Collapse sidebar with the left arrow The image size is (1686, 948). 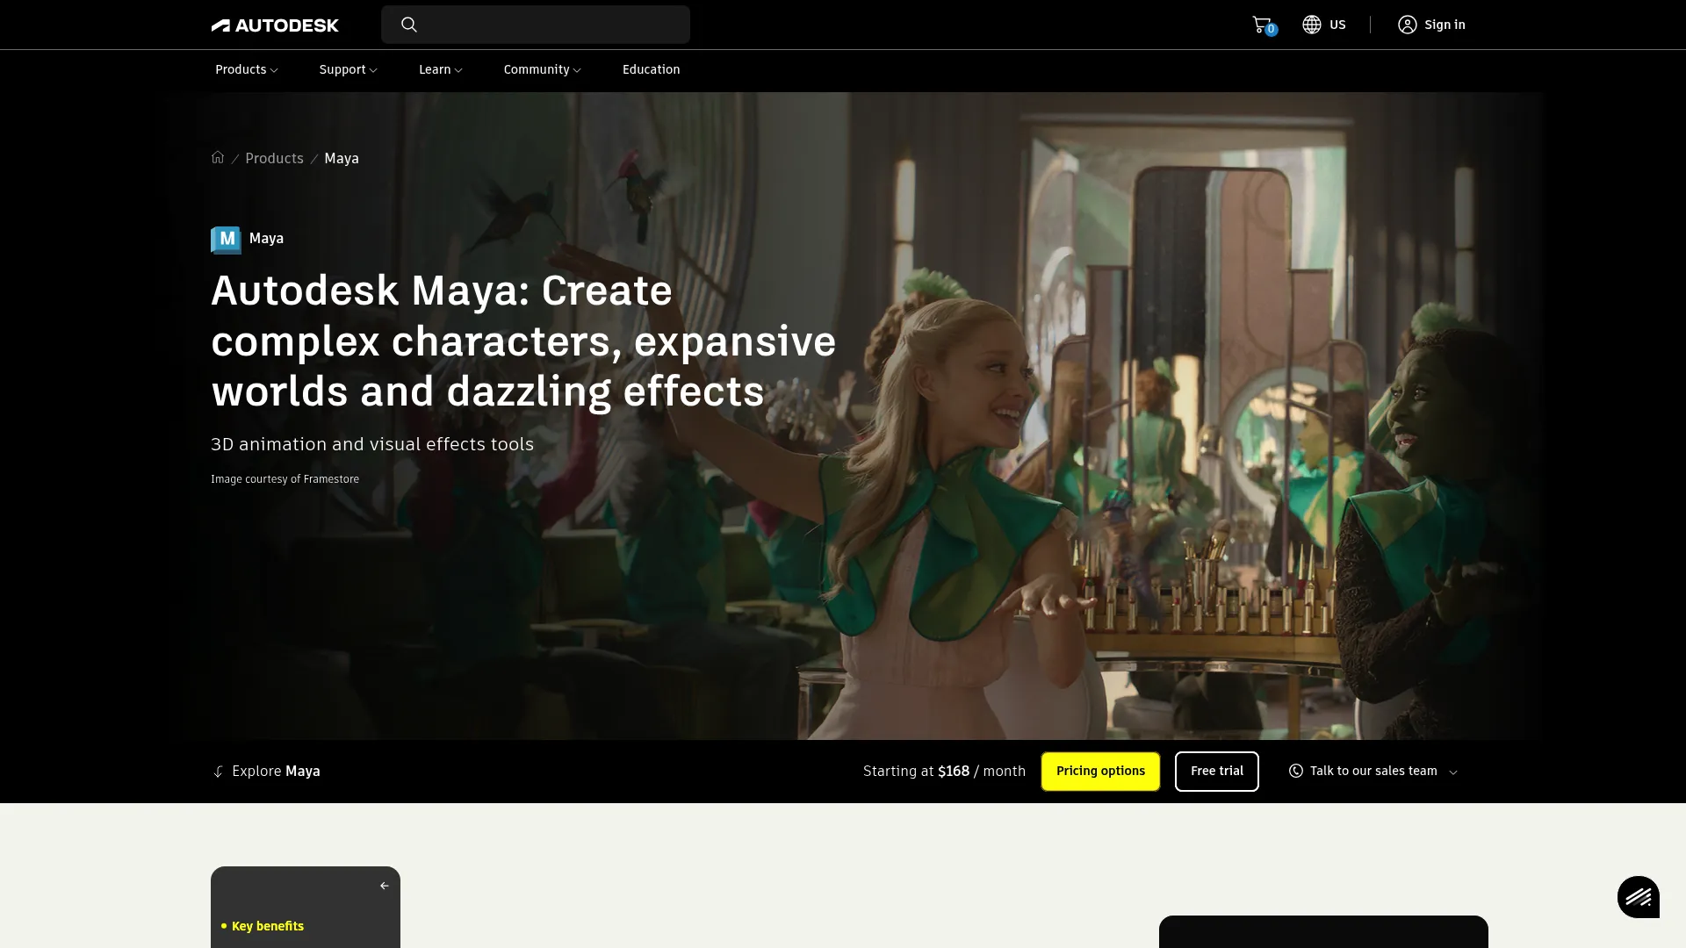click(x=384, y=886)
